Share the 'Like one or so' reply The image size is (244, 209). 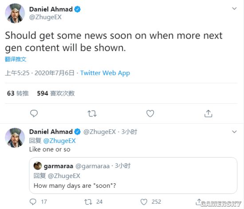pyautogui.click(x=198, y=202)
